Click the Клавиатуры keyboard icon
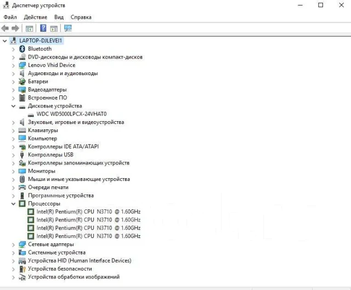This screenshot has height=290, width=351. pyautogui.click(x=22, y=130)
